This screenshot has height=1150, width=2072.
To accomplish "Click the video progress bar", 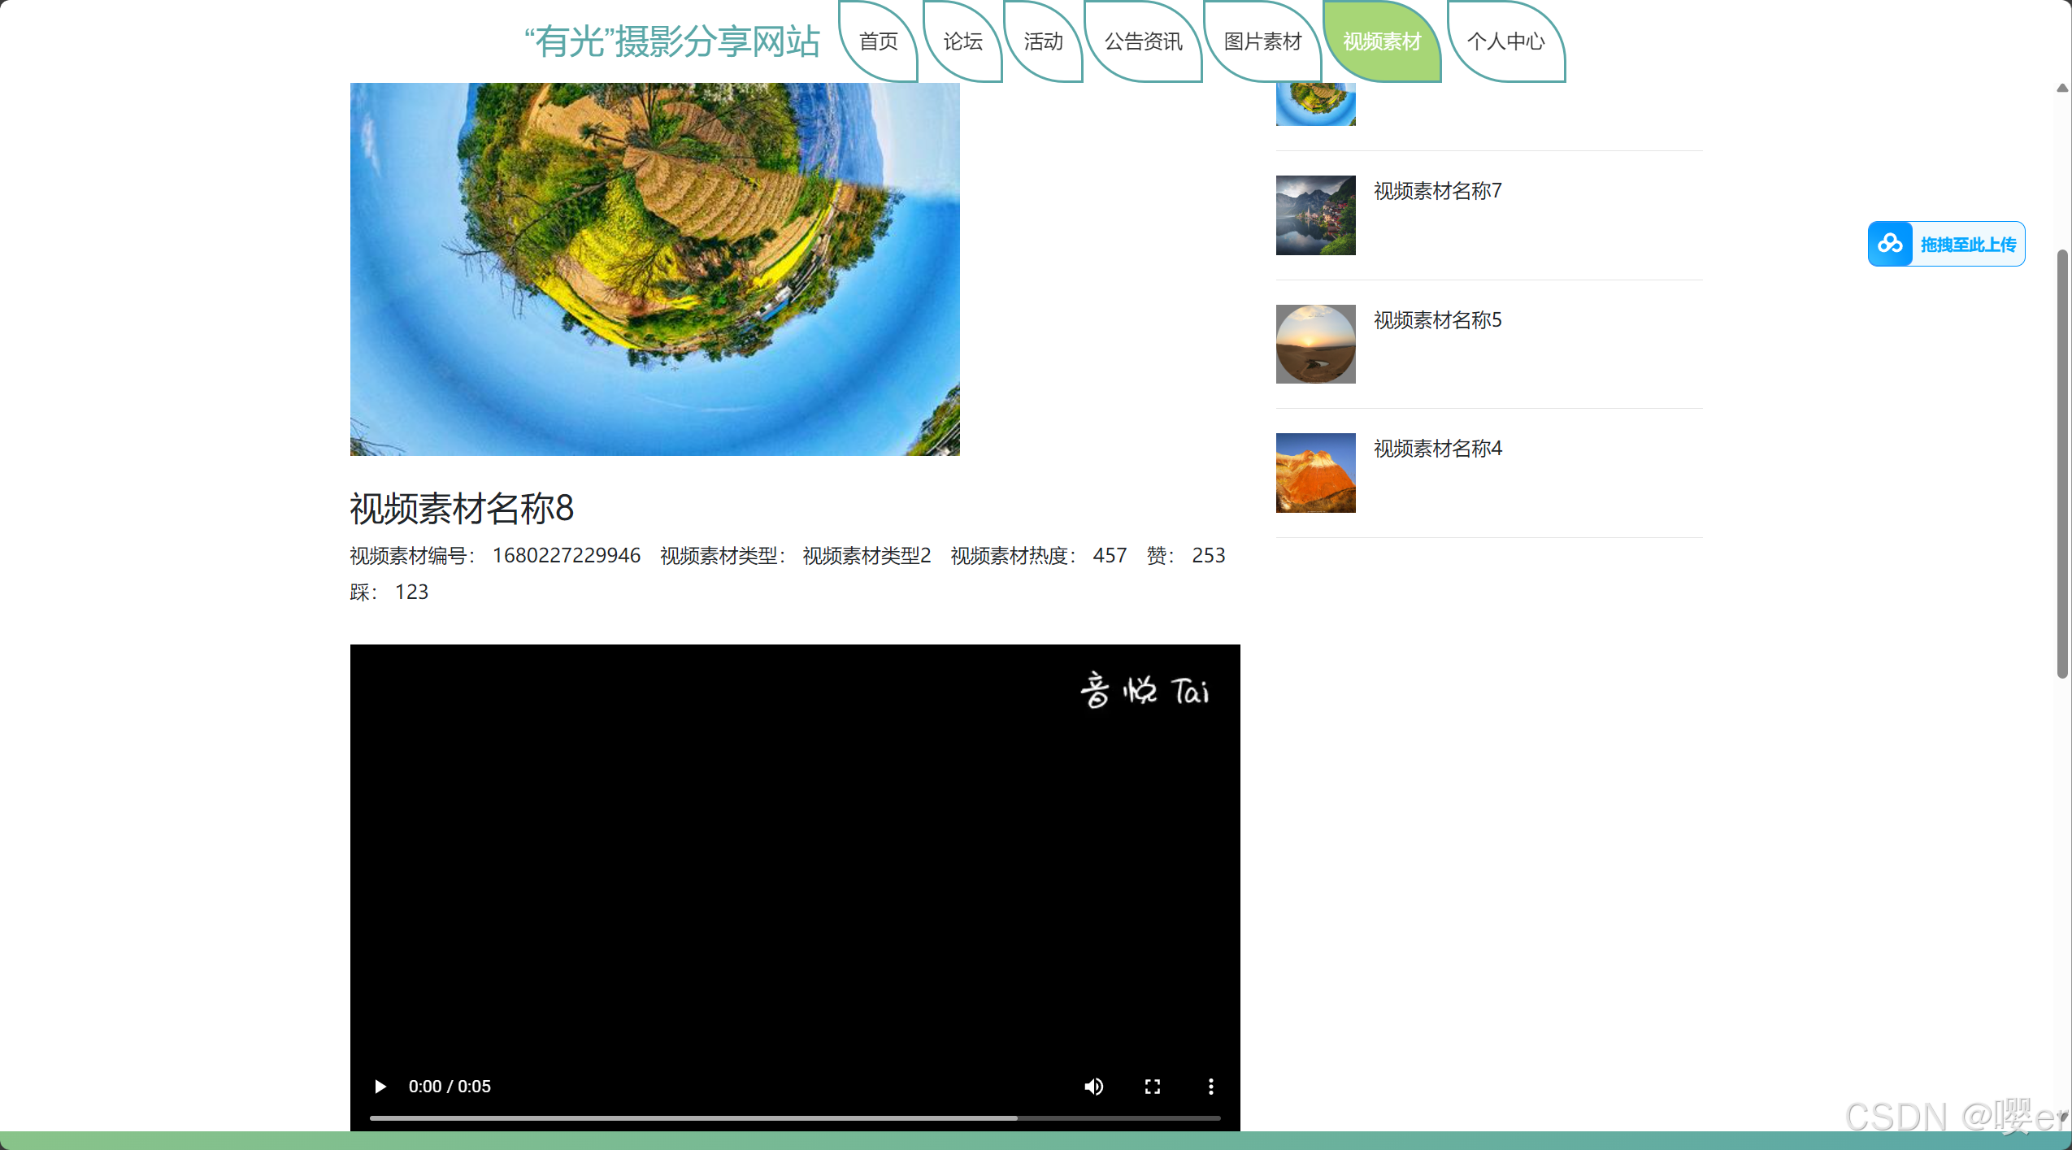I will point(794,1118).
